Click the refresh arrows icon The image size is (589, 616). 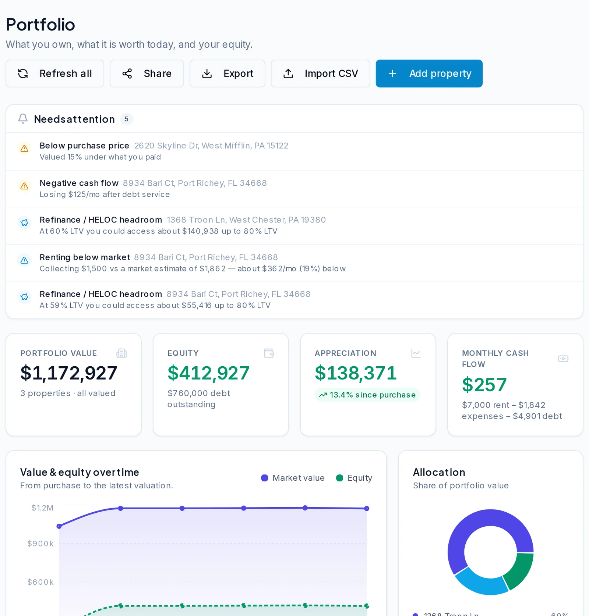pos(23,74)
